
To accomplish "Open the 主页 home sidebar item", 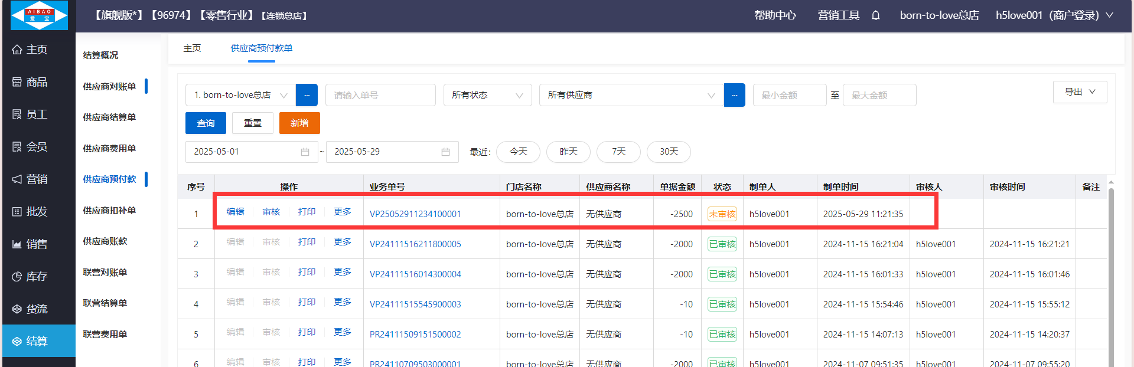I will pos(37,50).
